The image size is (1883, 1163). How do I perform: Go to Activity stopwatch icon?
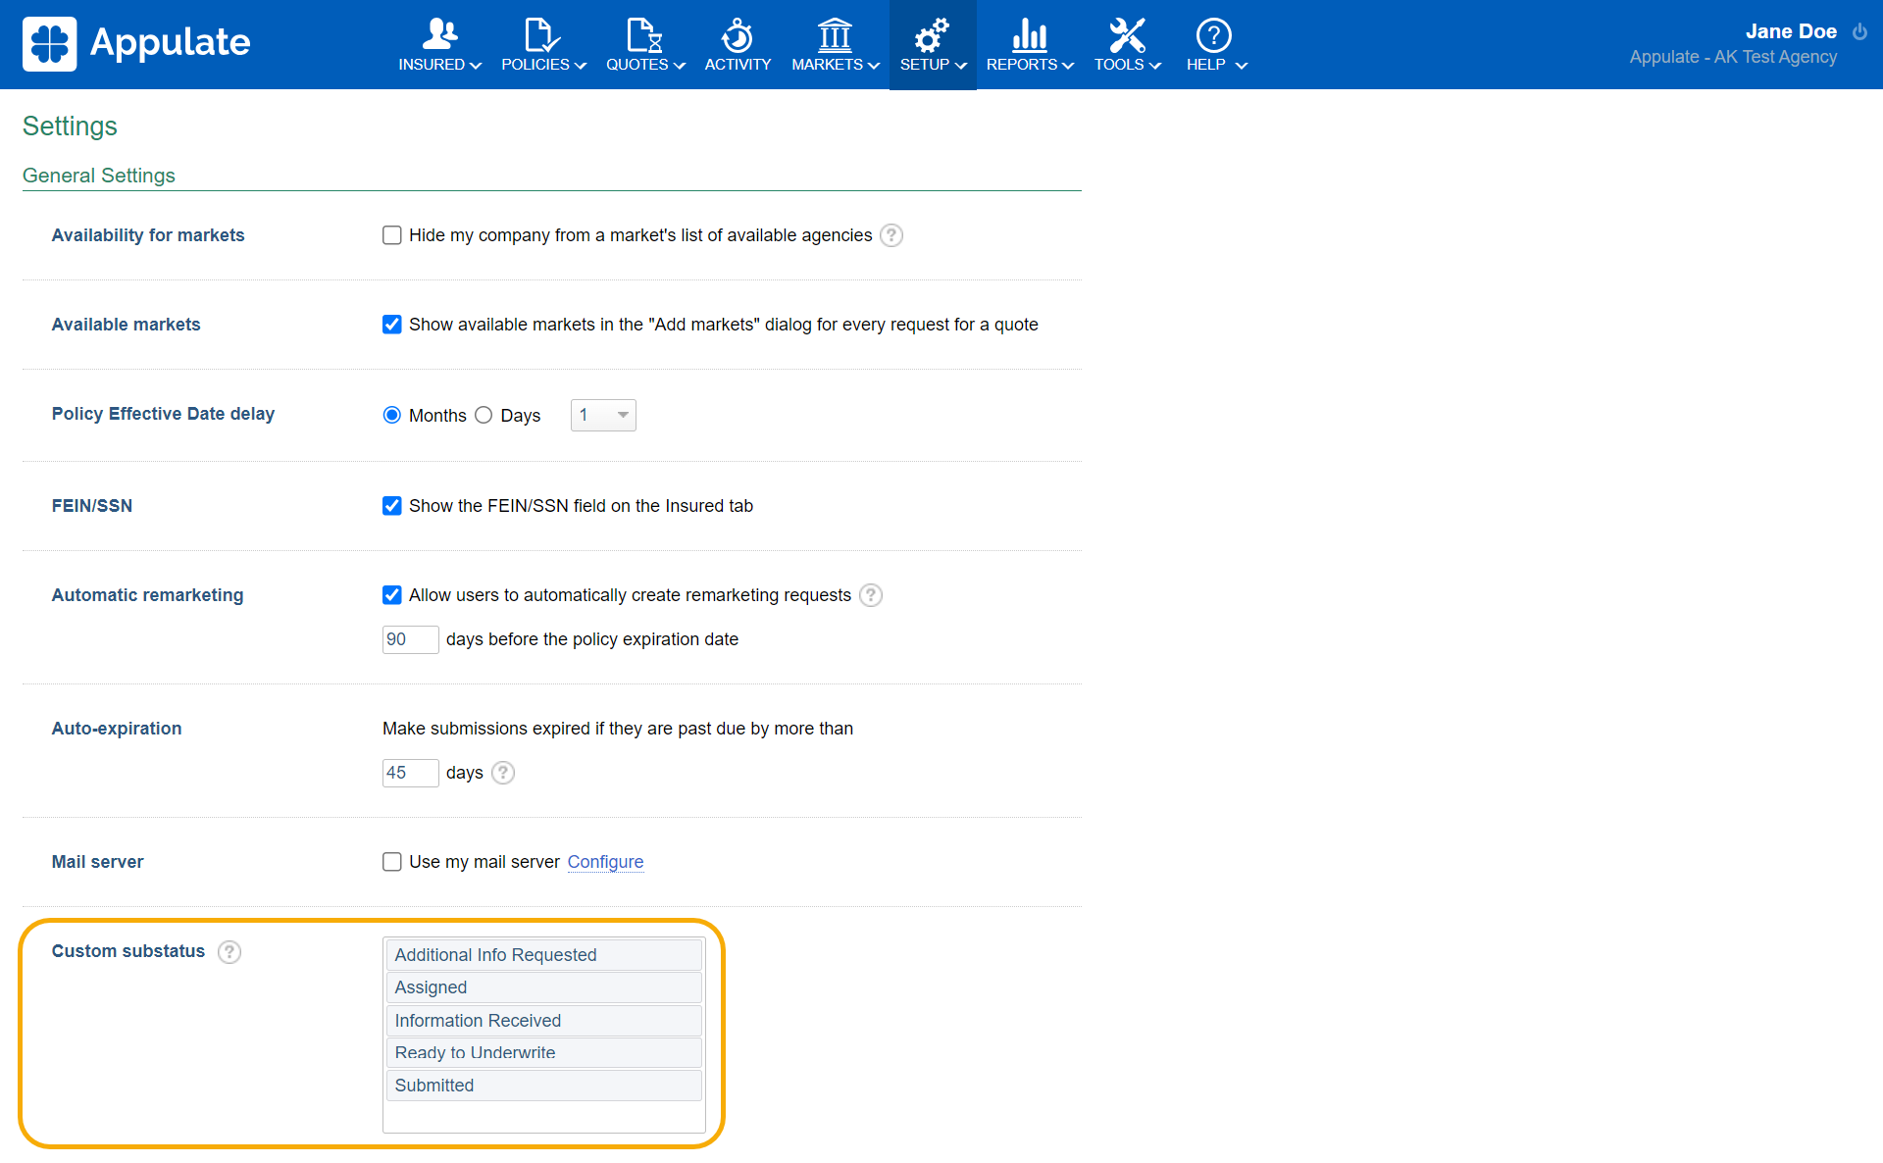(x=738, y=35)
